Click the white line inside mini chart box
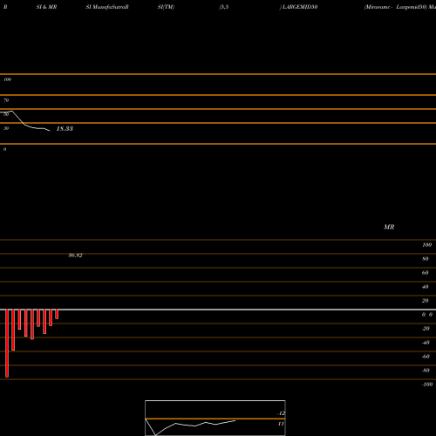This screenshot has width=436, height=436. [x=190, y=426]
